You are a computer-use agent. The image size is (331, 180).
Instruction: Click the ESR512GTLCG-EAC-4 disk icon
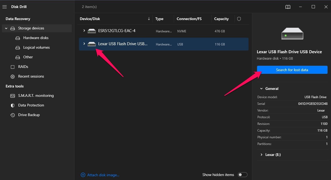(x=92, y=31)
